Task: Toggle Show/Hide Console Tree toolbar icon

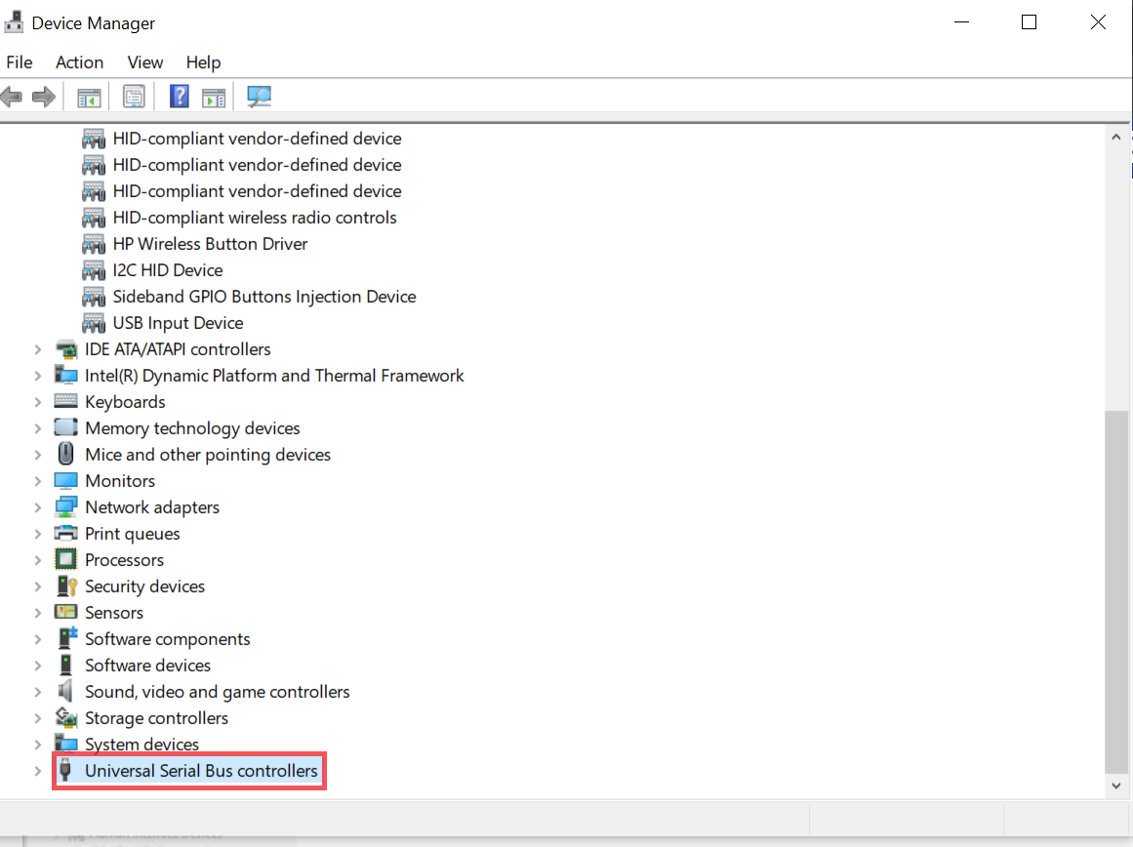Action: (89, 97)
